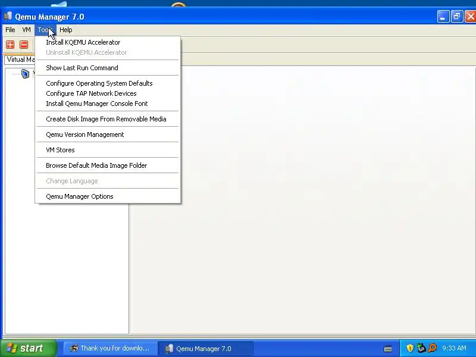The image size is (476, 357).
Task: Open the VM menu
Action: [26, 30]
